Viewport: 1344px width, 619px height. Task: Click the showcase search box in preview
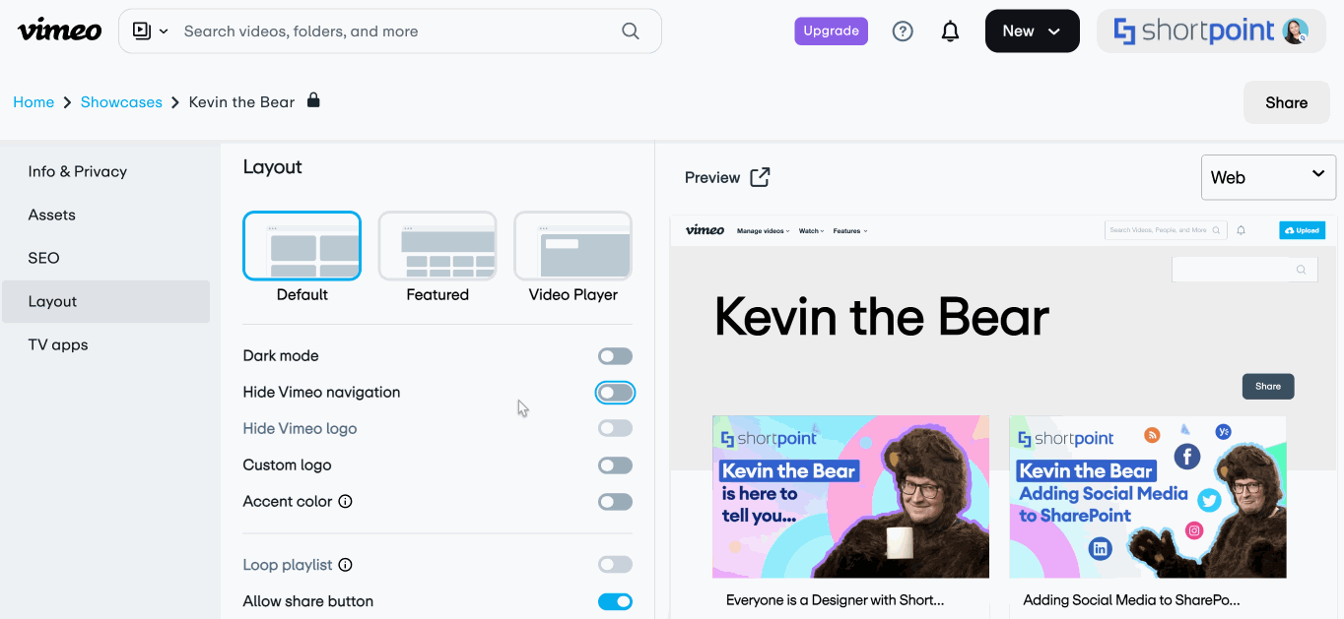pyautogui.click(x=1244, y=270)
